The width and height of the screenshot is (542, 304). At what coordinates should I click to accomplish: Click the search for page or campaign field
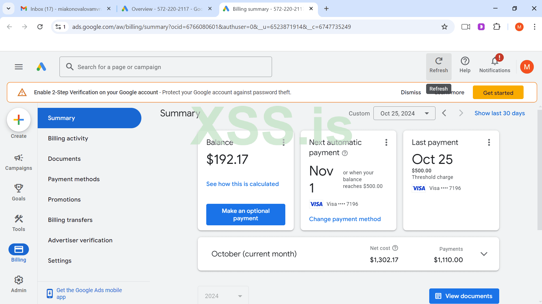(x=166, y=67)
